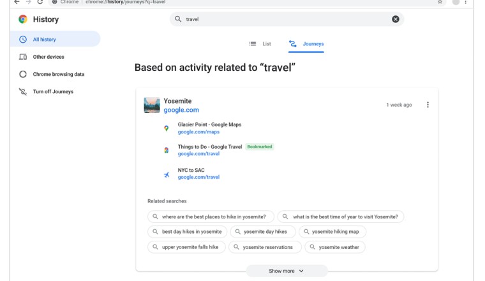Search upper yosemite falls hike chip
The width and height of the screenshot is (485, 281).
pos(186,247)
